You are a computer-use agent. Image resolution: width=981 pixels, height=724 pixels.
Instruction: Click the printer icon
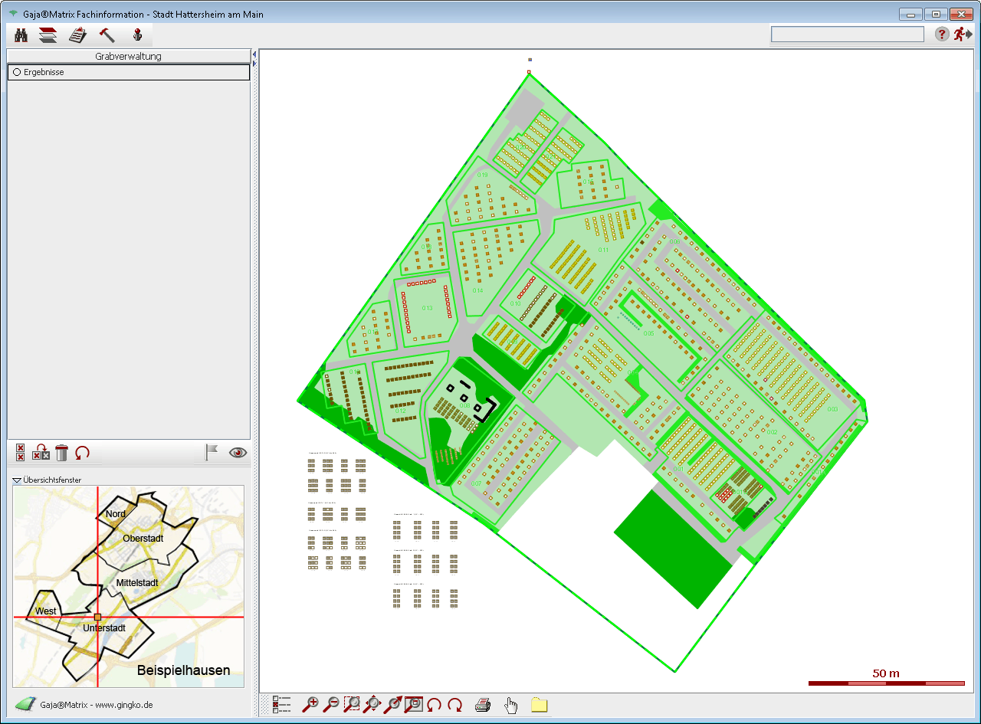(482, 705)
